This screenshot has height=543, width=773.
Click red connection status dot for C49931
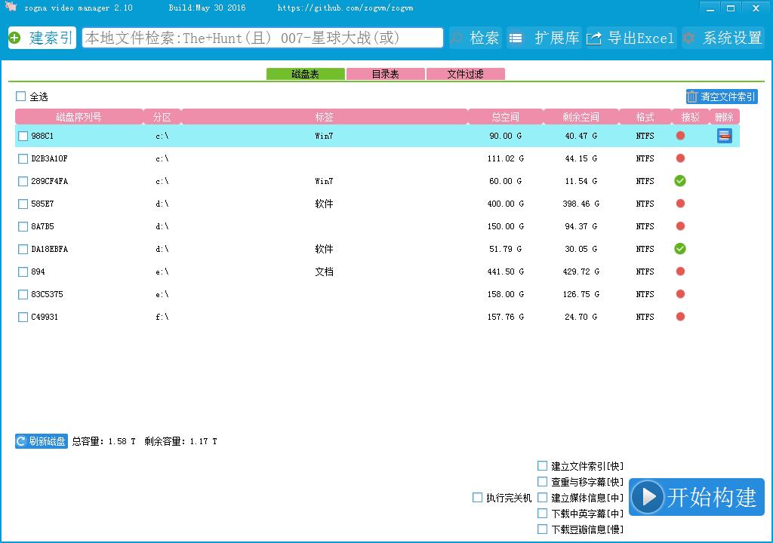(680, 317)
